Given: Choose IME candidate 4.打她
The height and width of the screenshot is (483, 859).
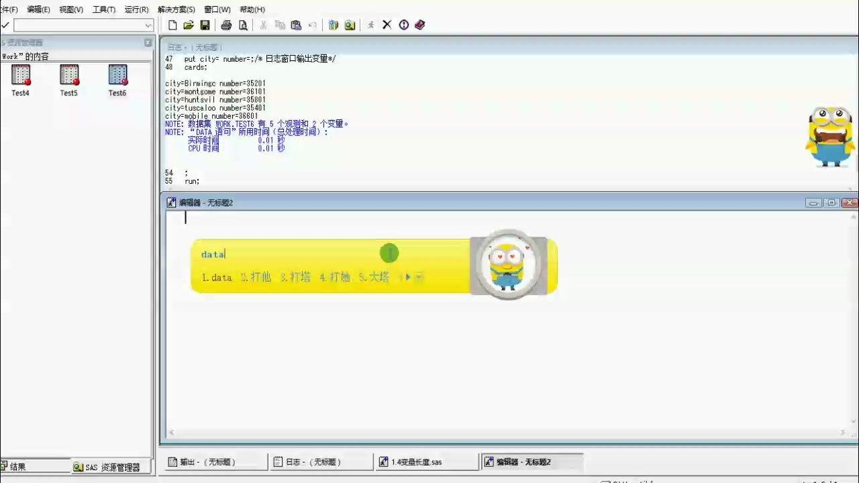Looking at the screenshot, I should click(x=335, y=277).
